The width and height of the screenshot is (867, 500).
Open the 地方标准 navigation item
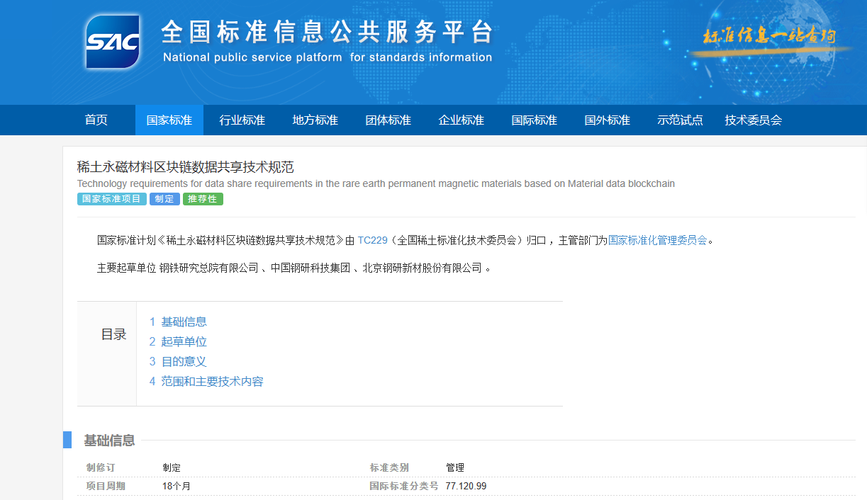pos(315,120)
